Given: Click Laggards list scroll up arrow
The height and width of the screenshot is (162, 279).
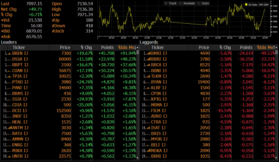Looking at the screenshot, I should [x=276, y=48].
